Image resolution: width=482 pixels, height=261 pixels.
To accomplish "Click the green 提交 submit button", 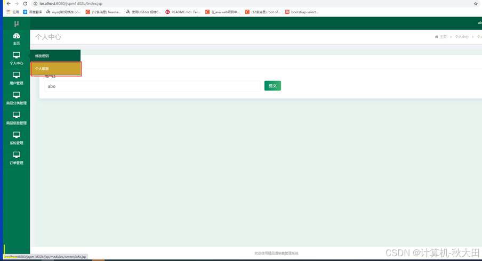I will pyautogui.click(x=272, y=86).
